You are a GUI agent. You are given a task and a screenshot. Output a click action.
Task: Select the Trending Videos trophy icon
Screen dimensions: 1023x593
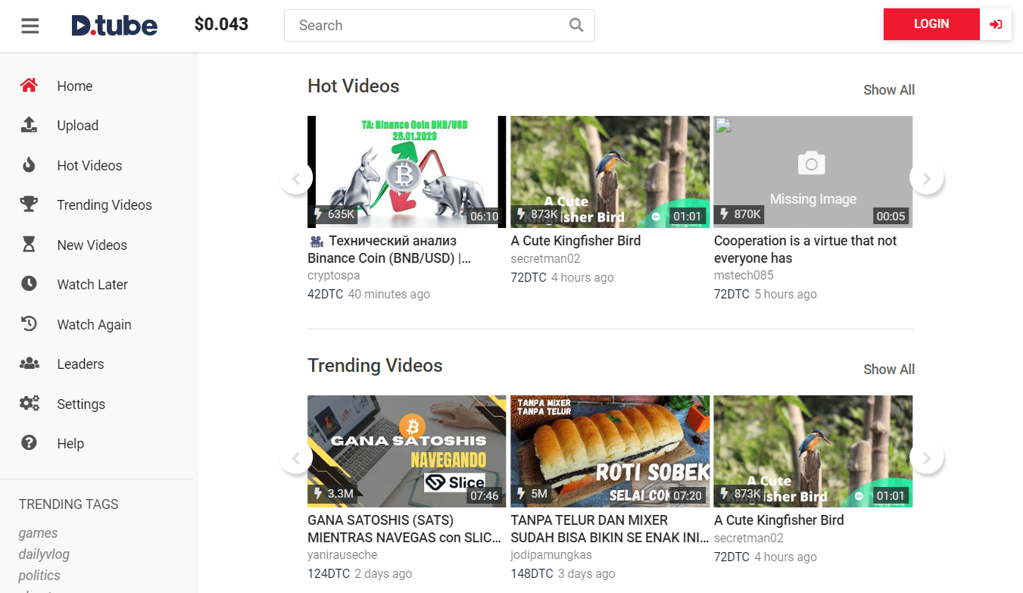click(x=29, y=204)
